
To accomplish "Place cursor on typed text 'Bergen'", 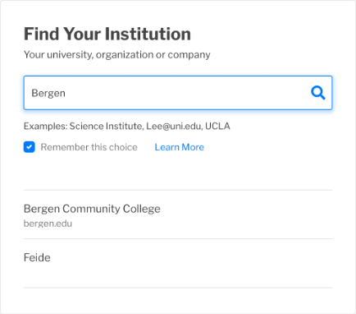I will pyautogui.click(x=48, y=93).
